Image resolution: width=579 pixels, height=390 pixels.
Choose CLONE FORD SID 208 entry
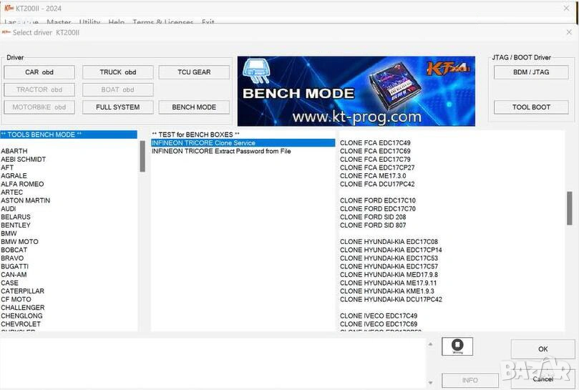pos(373,217)
